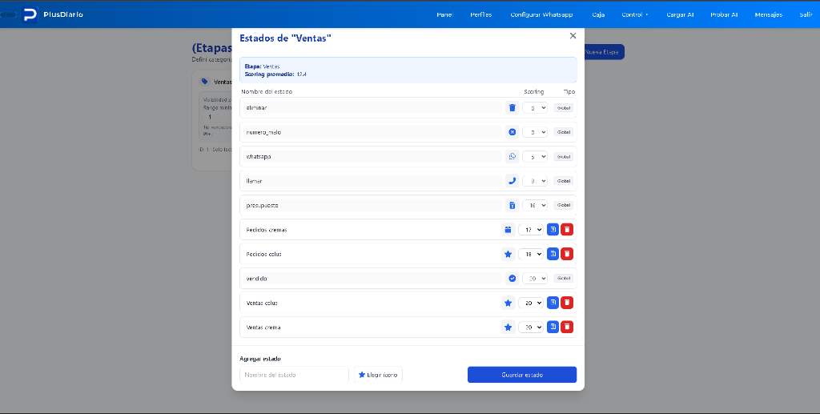Click the Guardar estado button
The width and height of the screenshot is (820, 414).
tap(522, 375)
